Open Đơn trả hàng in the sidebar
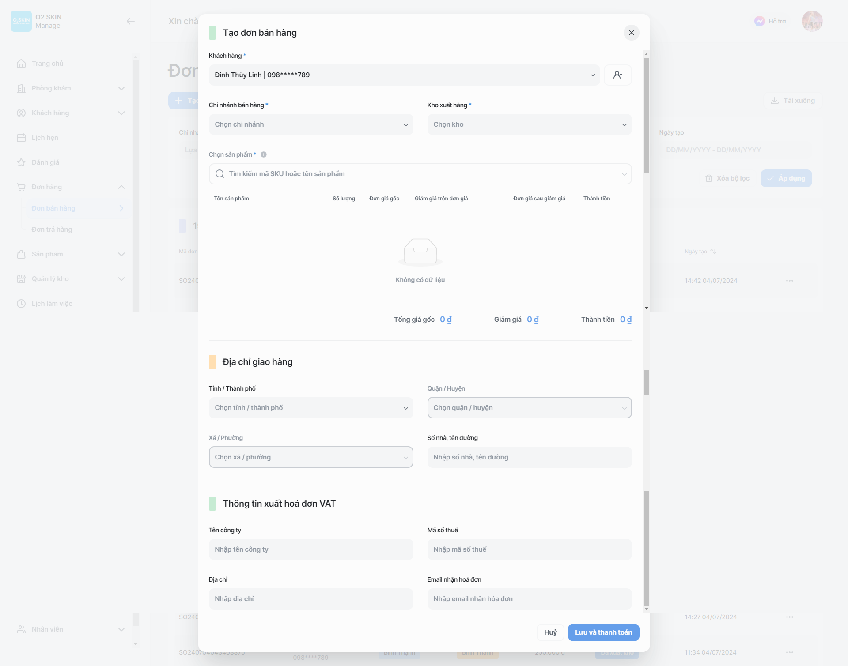The height and width of the screenshot is (666, 848). coord(52,230)
